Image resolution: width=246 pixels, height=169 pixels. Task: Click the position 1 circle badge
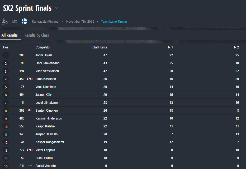tap(6, 56)
